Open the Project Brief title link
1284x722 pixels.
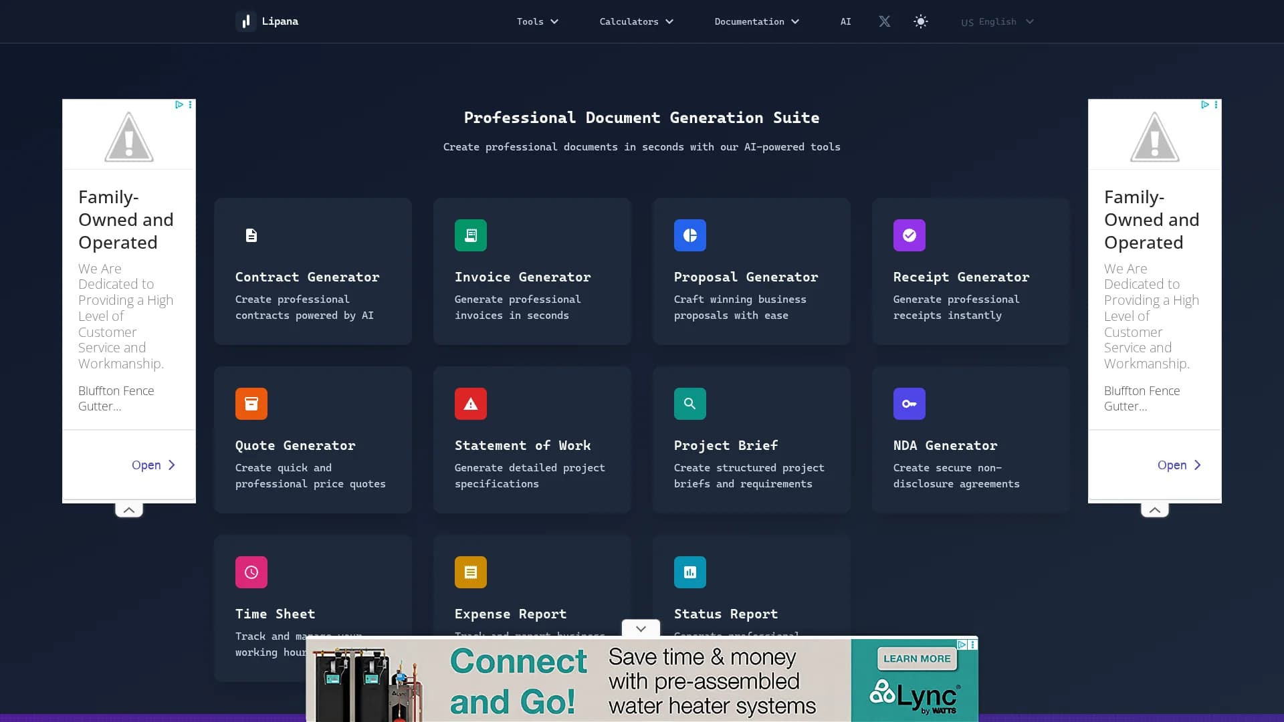coord(726,446)
